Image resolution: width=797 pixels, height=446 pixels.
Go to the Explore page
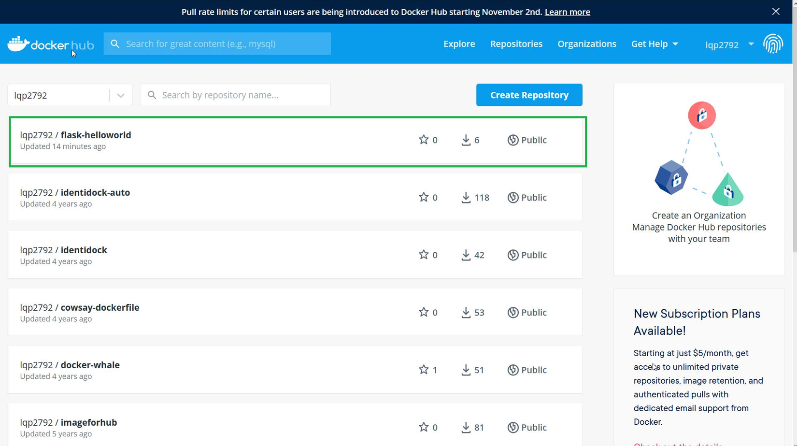click(x=459, y=44)
